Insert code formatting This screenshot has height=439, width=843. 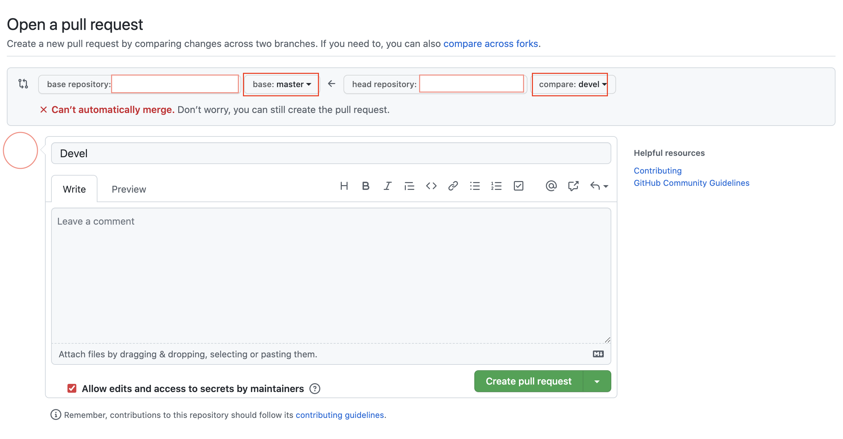click(x=431, y=186)
